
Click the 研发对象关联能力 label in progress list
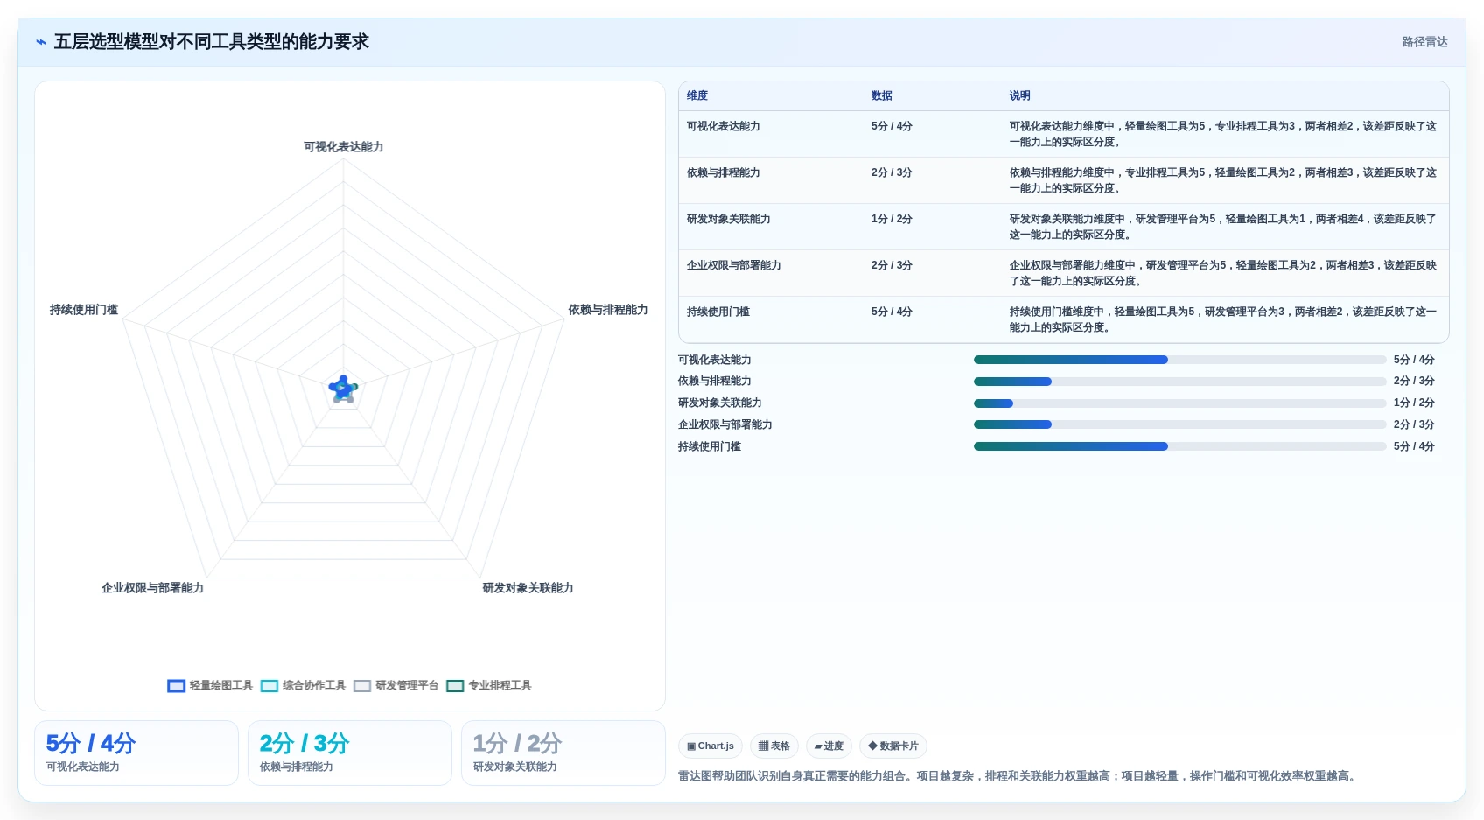(x=720, y=403)
